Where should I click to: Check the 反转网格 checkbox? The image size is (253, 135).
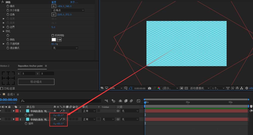tap(53, 35)
